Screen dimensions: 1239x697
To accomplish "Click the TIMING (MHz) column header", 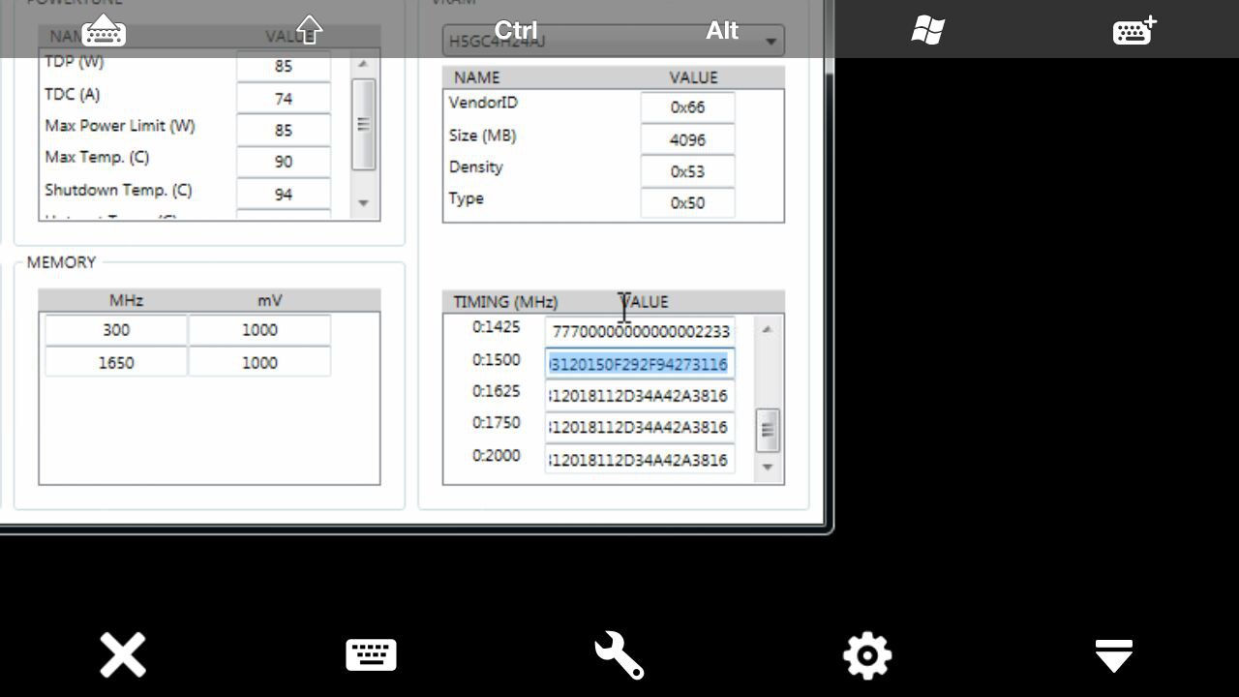I will (x=505, y=302).
